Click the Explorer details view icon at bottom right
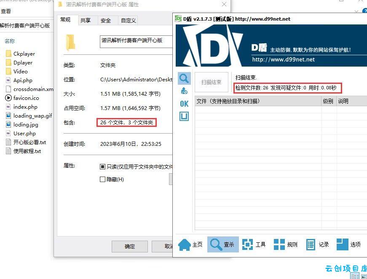 (355, 276)
